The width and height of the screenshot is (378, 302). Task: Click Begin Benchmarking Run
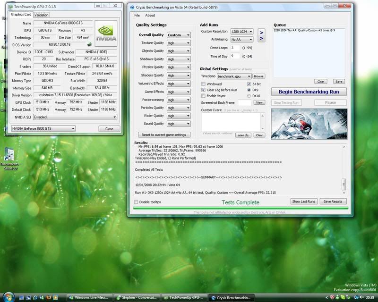309,92
